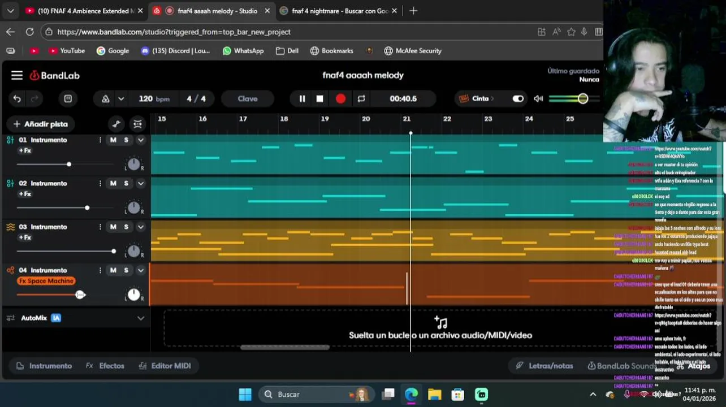Add Fx to track 01
Image resolution: width=726 pixels, height=407 pixels.
(x=25, y=150)
